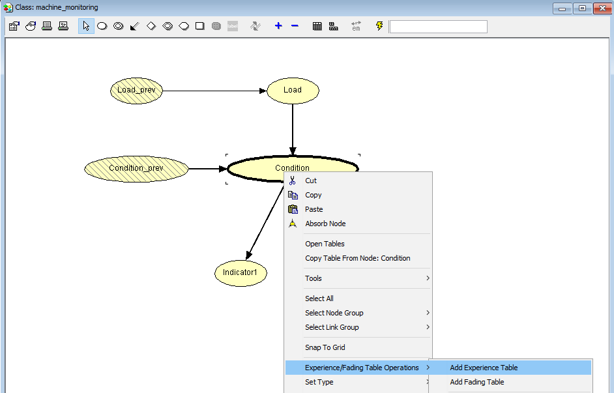Viewport: 614px width, 393px height.
Task: Select the Load node
Action: [x=293, y=91]
